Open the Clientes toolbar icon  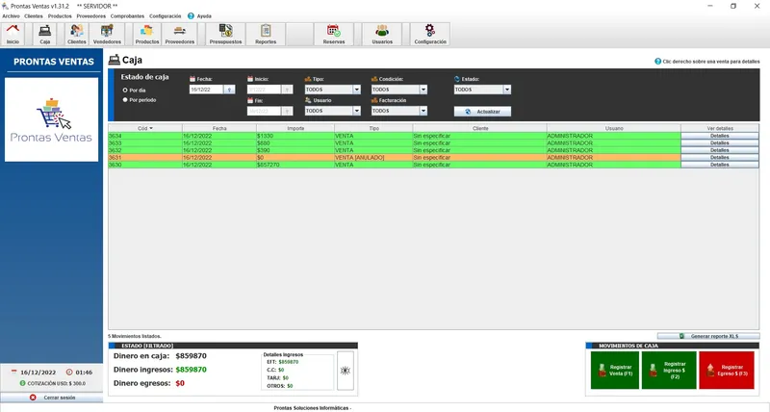pyautogui.click(x=77, y=34)
